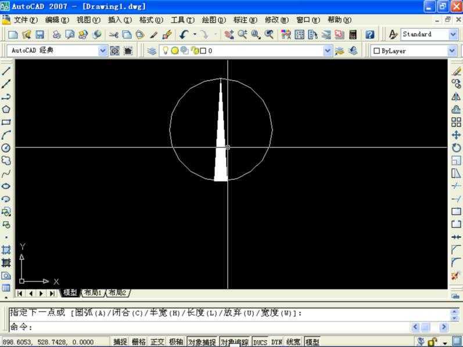
Task: Open the Help question icon
Action: click(x=369, y=34)
